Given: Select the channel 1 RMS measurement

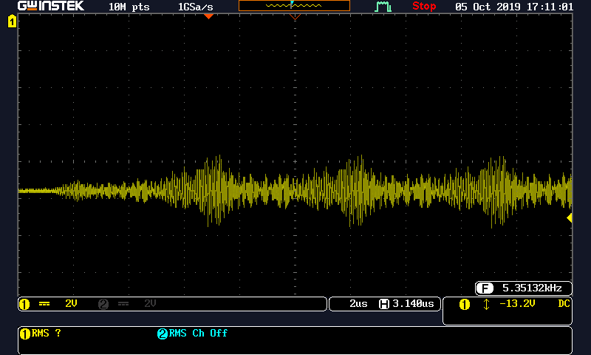Looking at the screenshot, I should tap(41, 334).
